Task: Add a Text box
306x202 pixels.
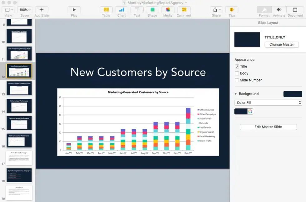Action: tap(137, 10)
